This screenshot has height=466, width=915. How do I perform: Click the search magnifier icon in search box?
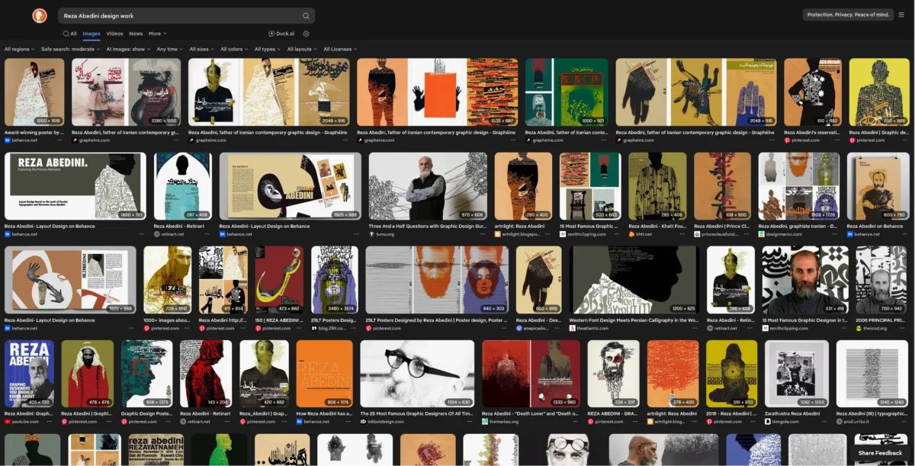[x=306, y=15]
